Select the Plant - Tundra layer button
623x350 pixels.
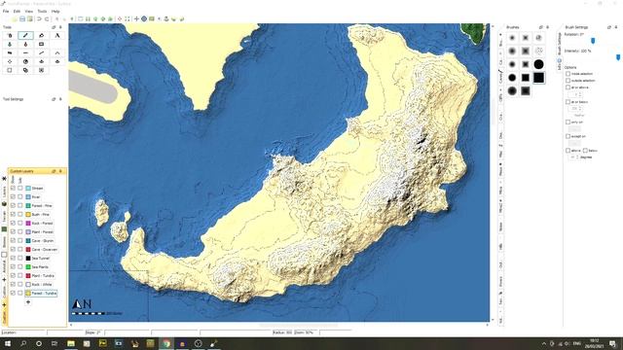click(x=40, y=275)
